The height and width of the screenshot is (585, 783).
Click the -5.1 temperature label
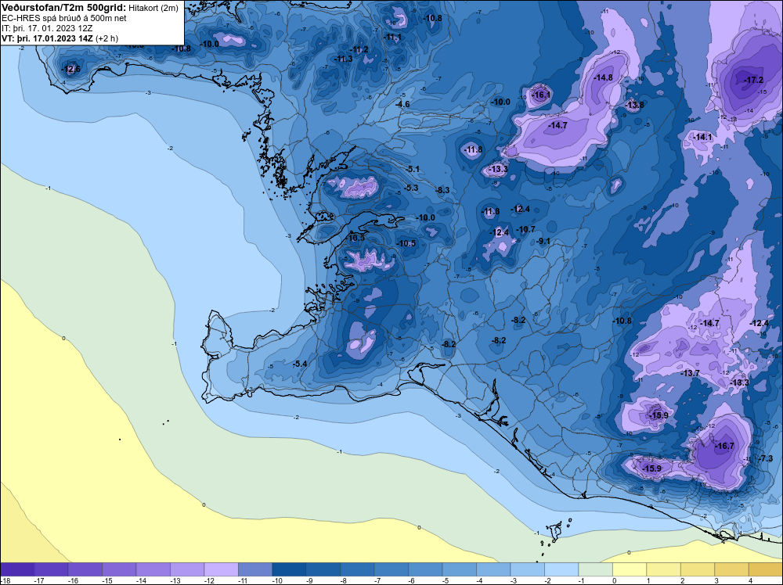coord(413,169)
